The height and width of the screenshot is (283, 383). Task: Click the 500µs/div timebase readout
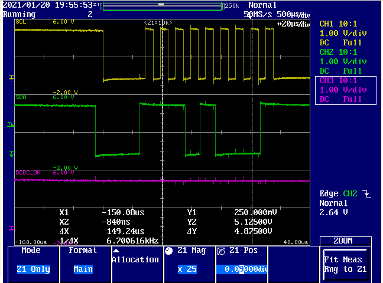[293, 15]
